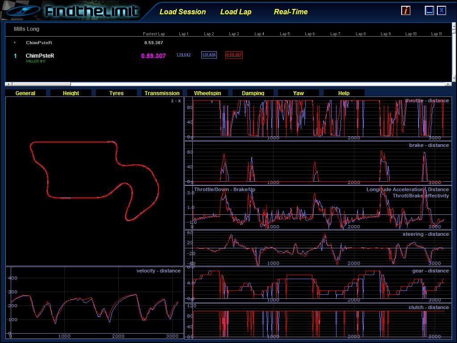Click the MILLER #11 car label
Viewport: 457px width, 343px height.
tap(36, 61)
